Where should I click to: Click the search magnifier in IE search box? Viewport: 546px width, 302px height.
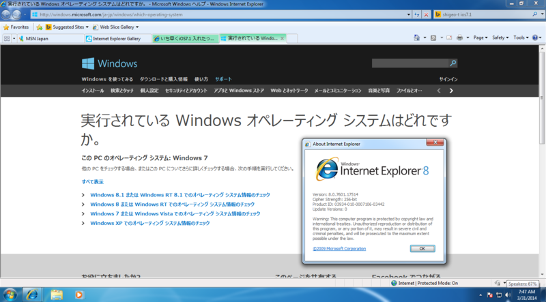[535, 14]
